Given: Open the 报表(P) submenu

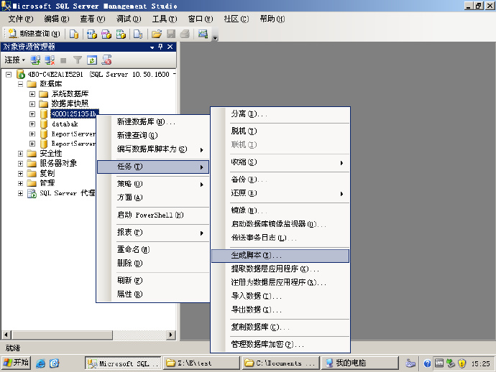Looking at the screenshot, I should pyautogui.click(x=153, y=233).
